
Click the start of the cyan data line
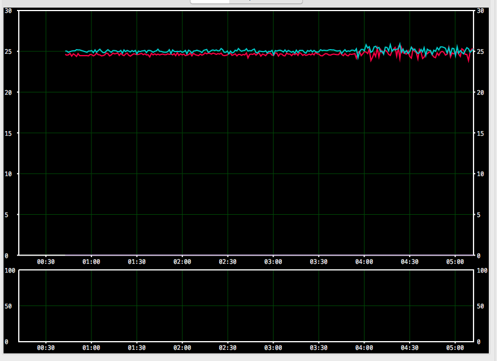click(66, 51)
